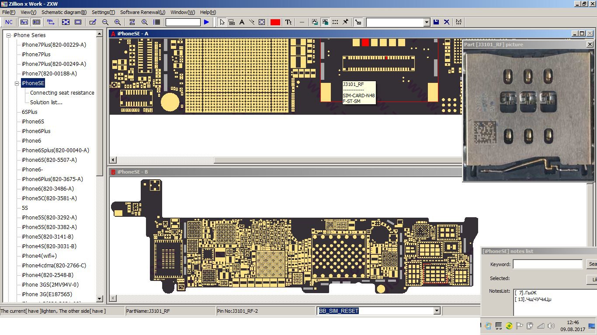Click the net trace toolbar icon

pos(50,22)
